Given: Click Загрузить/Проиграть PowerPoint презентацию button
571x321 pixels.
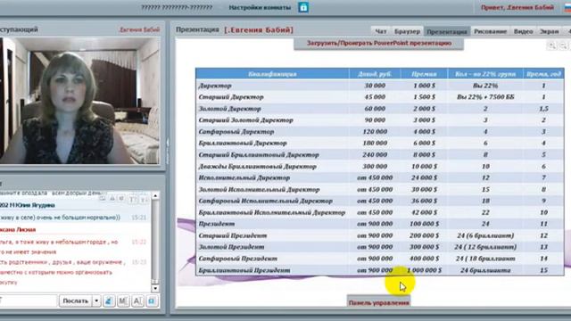Looking at the screenshot, I should 378,44.
